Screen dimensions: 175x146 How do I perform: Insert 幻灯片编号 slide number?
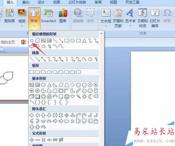(x=155, y=18)
